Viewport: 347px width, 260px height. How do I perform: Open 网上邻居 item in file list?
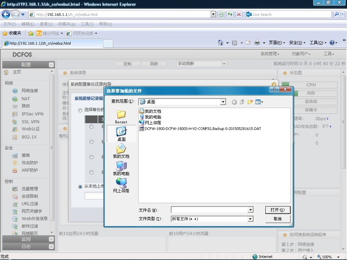tap(150, 123)
